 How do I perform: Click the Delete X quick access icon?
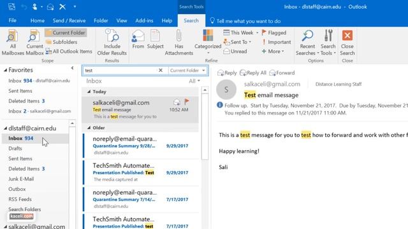(62, 6)
